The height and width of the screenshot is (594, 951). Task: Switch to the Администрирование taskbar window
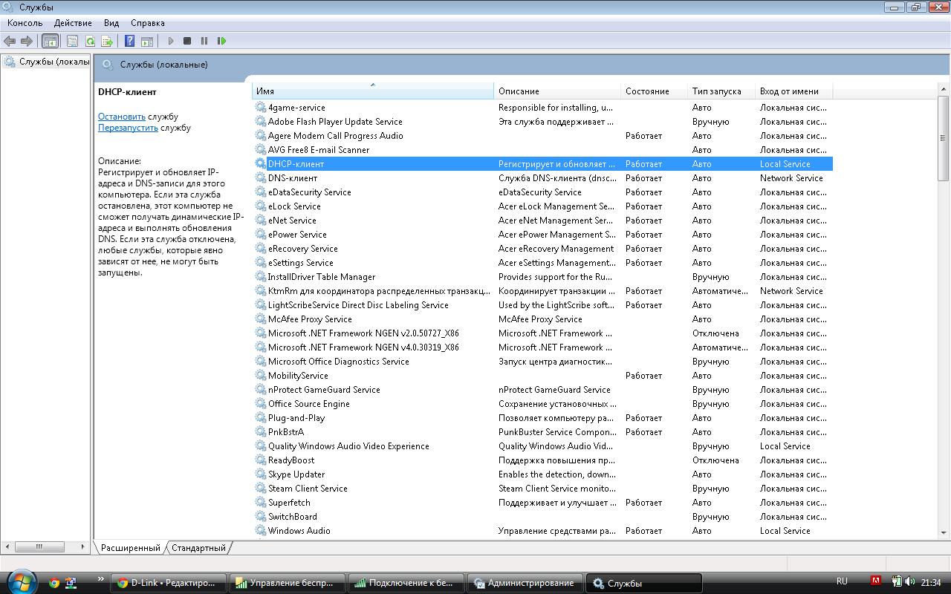click(524, 583)
